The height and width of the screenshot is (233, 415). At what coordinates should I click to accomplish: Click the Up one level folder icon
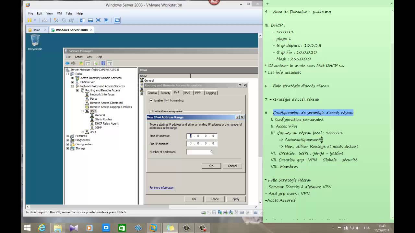pos(81,63)
